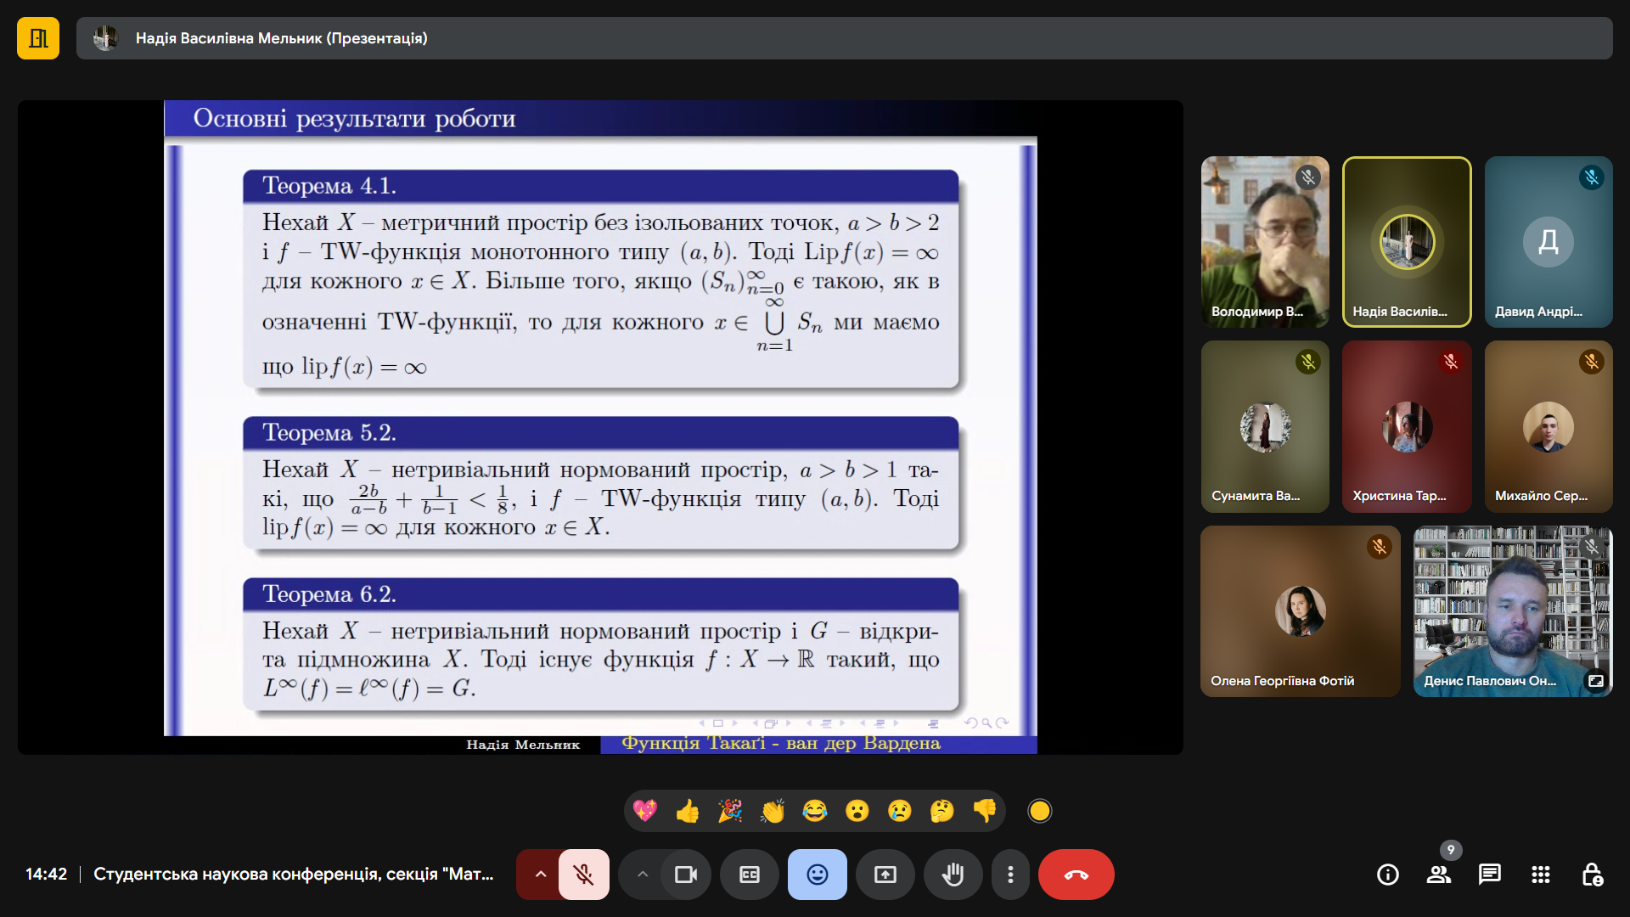Expand audio settings arrow next to microphone

point(540,875)
